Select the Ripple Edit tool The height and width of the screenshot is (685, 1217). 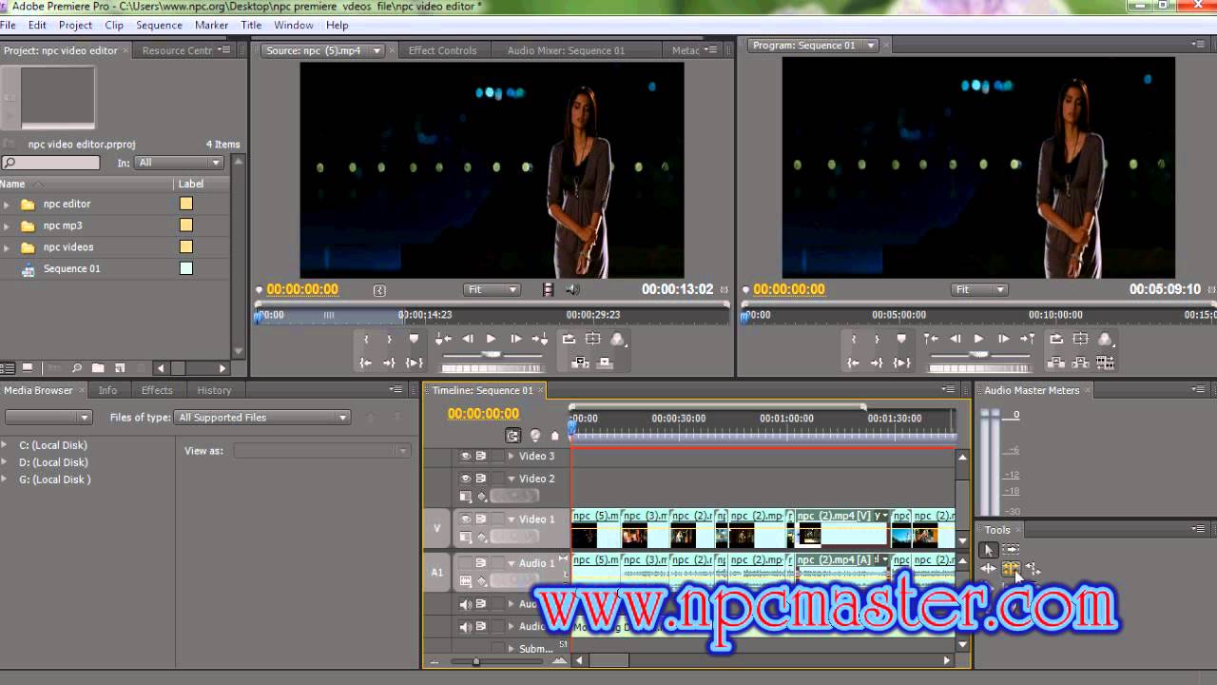[989, 569]
